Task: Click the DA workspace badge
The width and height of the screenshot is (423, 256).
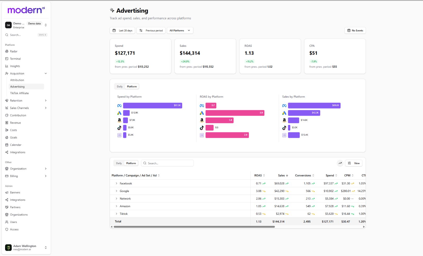Action: 8,25
